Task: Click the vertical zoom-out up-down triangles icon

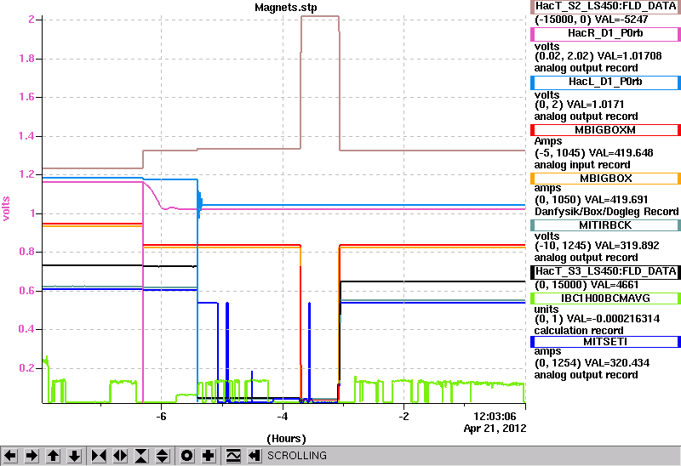Action: (x=163, y=456)
